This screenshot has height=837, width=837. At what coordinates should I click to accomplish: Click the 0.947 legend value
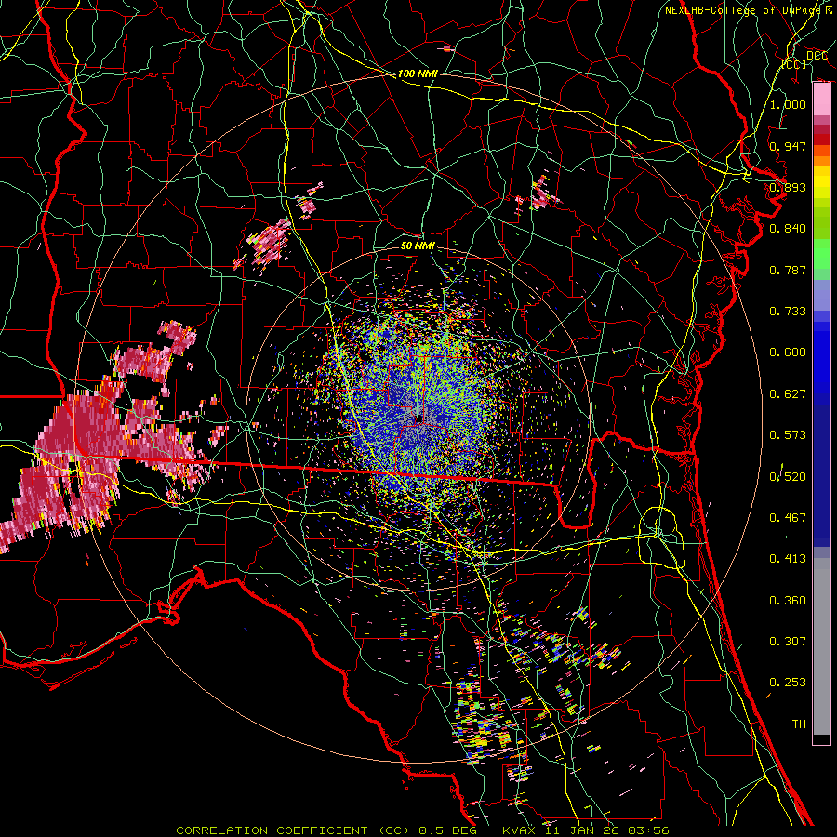point(788,146)
